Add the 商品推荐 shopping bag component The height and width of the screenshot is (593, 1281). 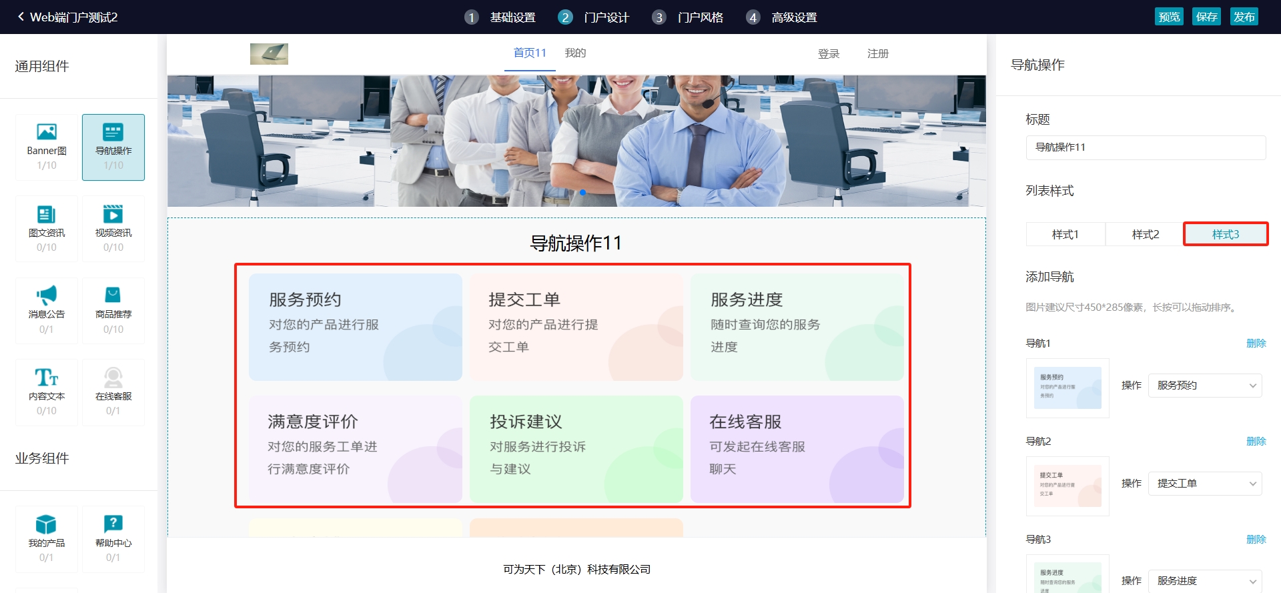click(113, 311)
